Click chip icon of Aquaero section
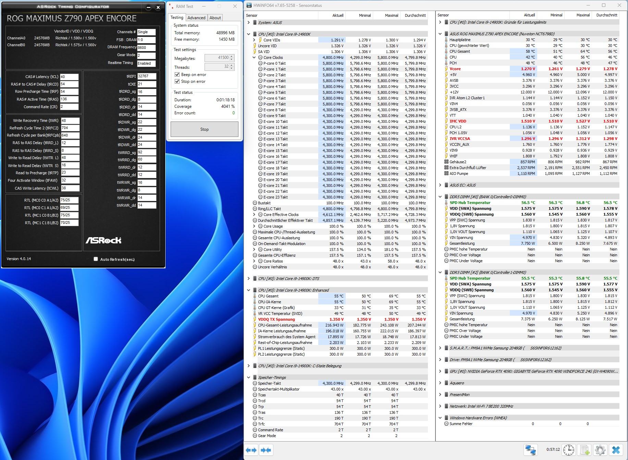628x460 pixels. 446,383
